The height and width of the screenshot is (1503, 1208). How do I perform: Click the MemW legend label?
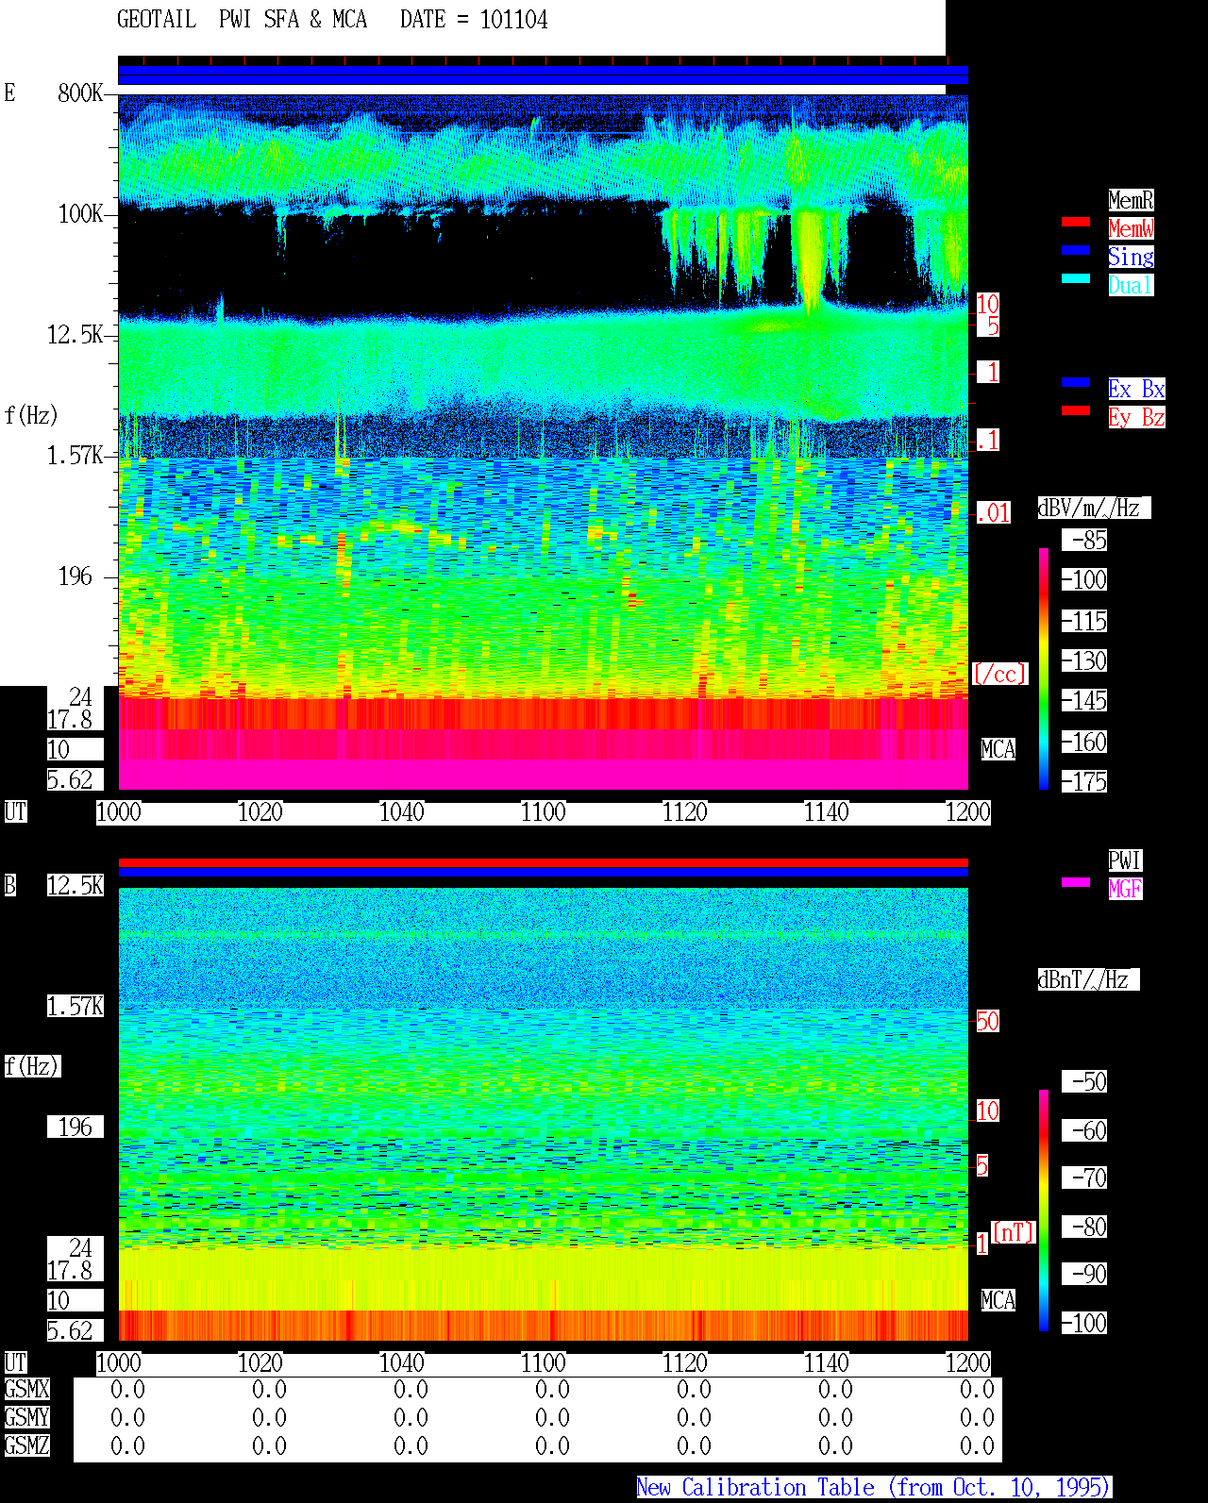1131,228
